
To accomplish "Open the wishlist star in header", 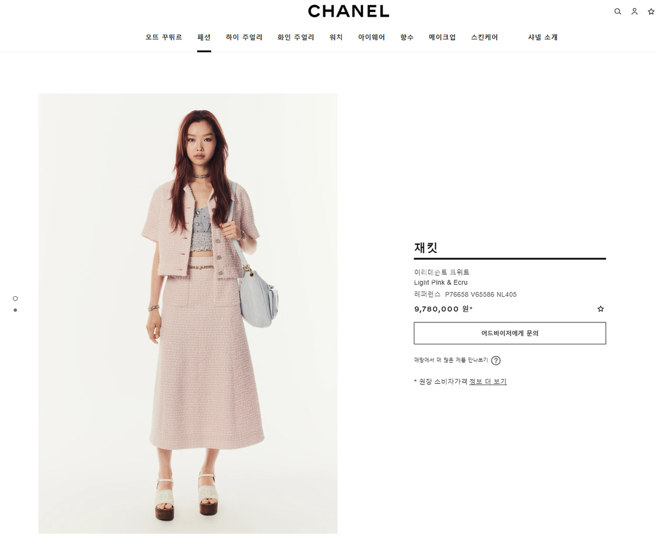I will pos(651,12).
